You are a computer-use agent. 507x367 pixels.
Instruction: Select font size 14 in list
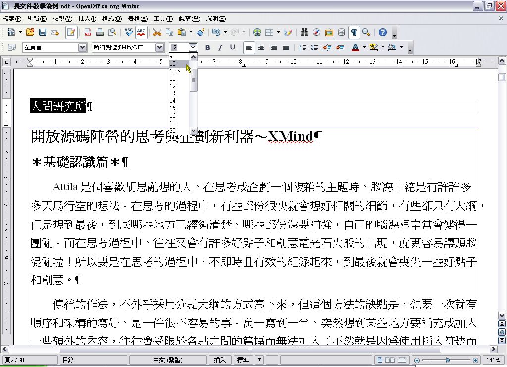[179, 101]
